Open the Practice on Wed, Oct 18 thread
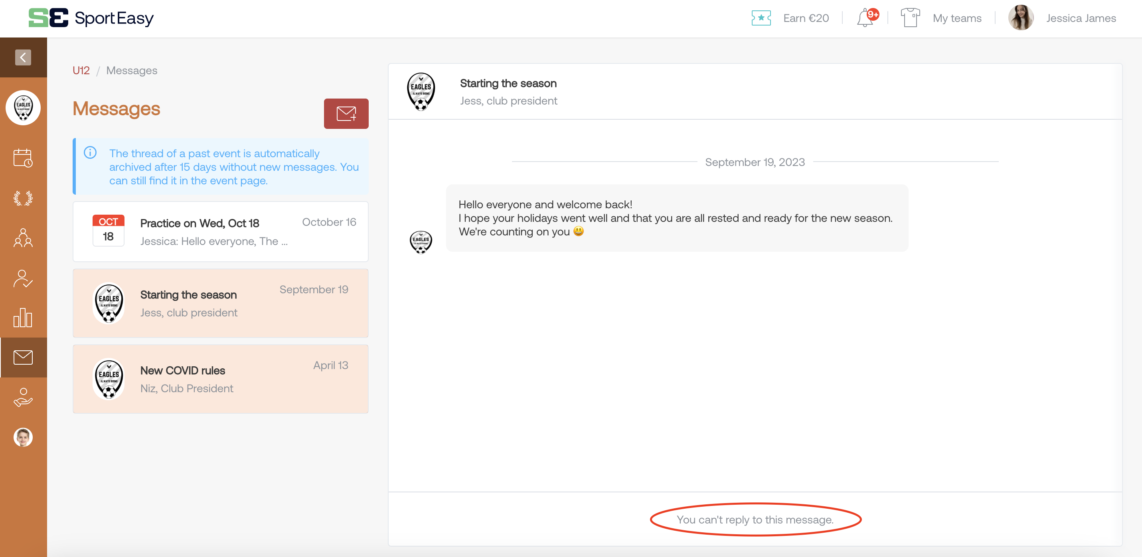Screen dimensions: 1142x557 tap(220, 231)
